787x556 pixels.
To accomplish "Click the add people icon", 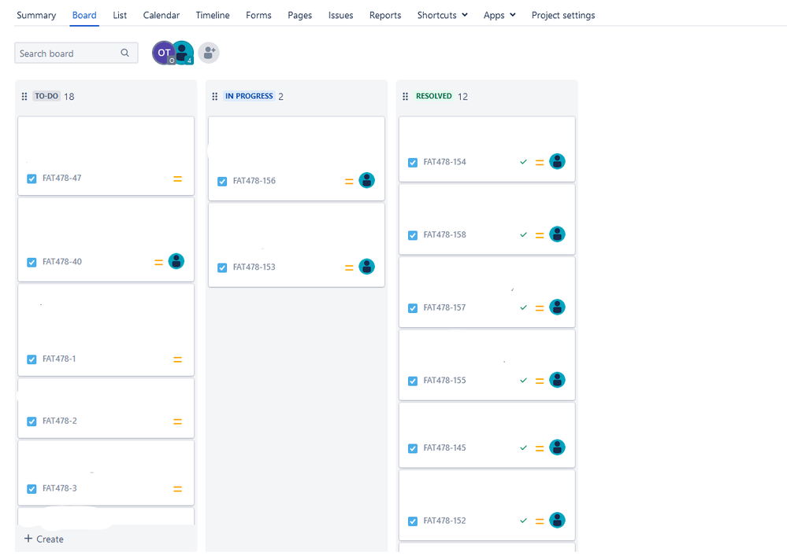I will point(209,53).
